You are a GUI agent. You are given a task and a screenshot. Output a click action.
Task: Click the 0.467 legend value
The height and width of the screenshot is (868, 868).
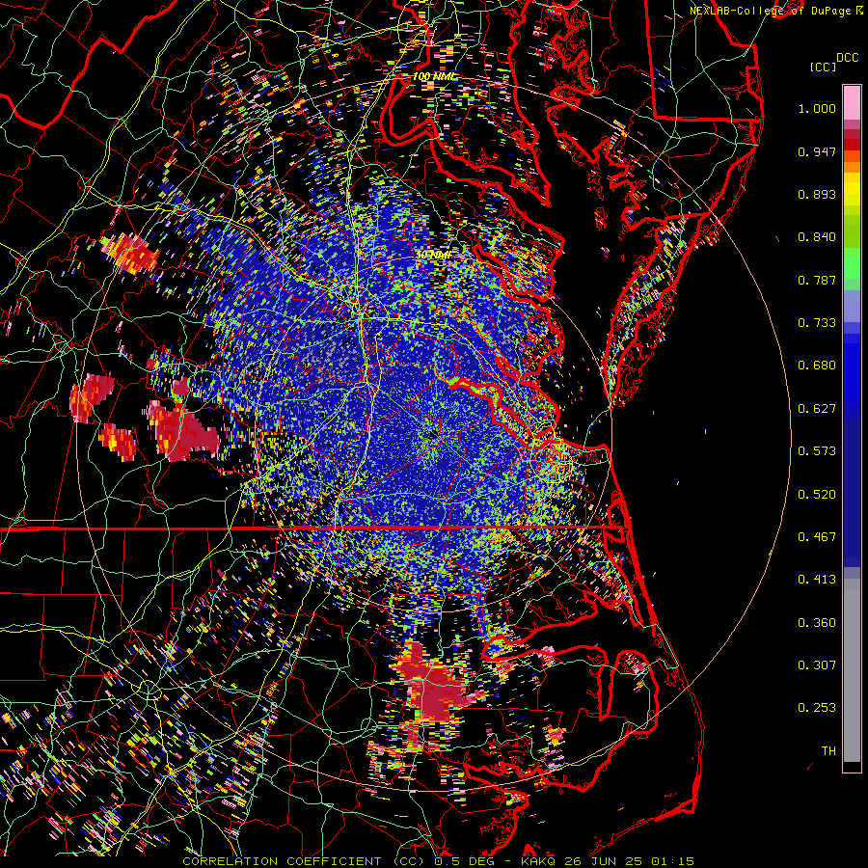(817, 537)
